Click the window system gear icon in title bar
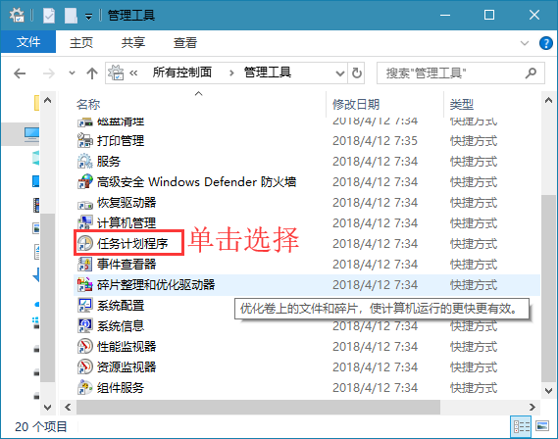The image size is (558, 439). click(x=17, y=15)
